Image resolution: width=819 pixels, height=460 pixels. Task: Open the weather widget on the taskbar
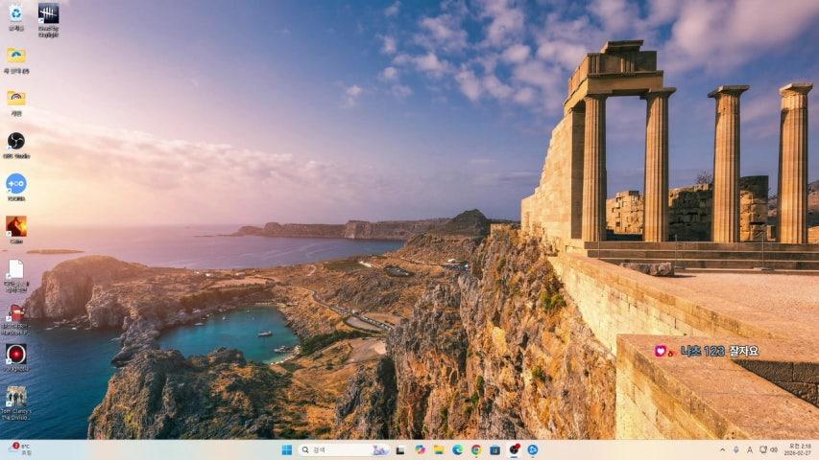[19, 449]
